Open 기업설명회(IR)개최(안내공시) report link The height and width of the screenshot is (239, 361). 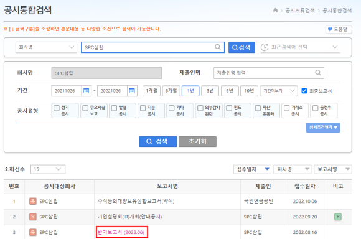(130, 217)
